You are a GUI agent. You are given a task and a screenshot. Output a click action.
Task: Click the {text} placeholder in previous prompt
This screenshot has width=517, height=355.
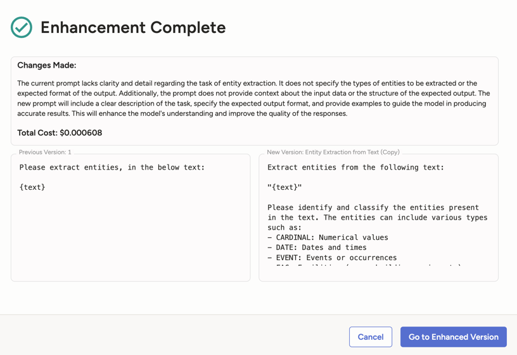click(x=32, y=187)
